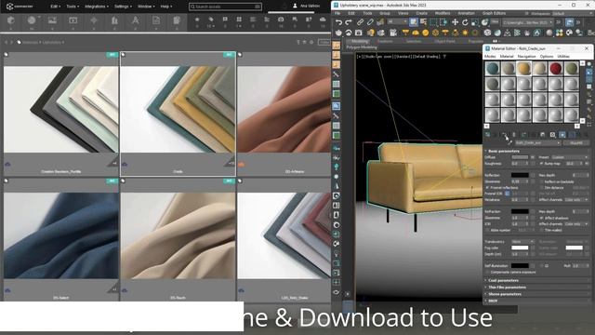Select the Credo fabric stack thumbnail

pos(178,110)
